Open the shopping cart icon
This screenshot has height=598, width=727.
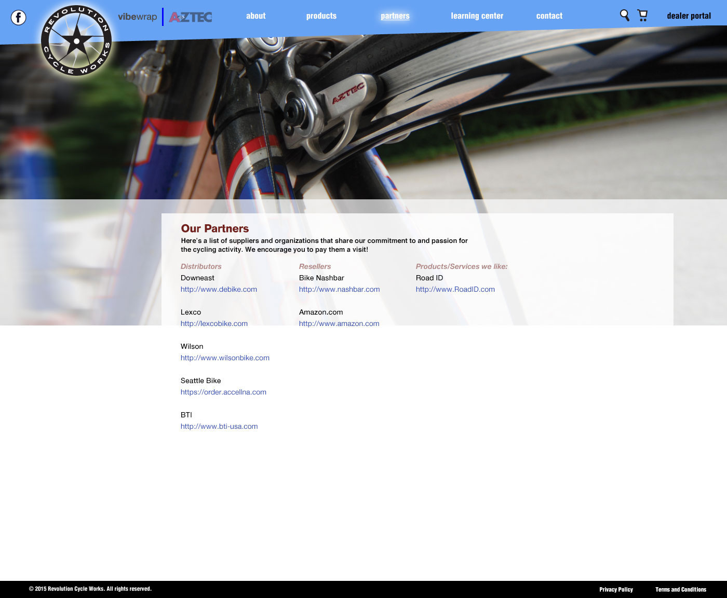tap(642, 16)
